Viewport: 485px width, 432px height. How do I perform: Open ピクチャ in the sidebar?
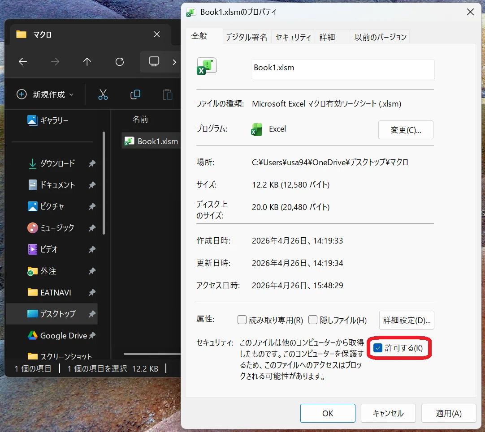(46, 206)
